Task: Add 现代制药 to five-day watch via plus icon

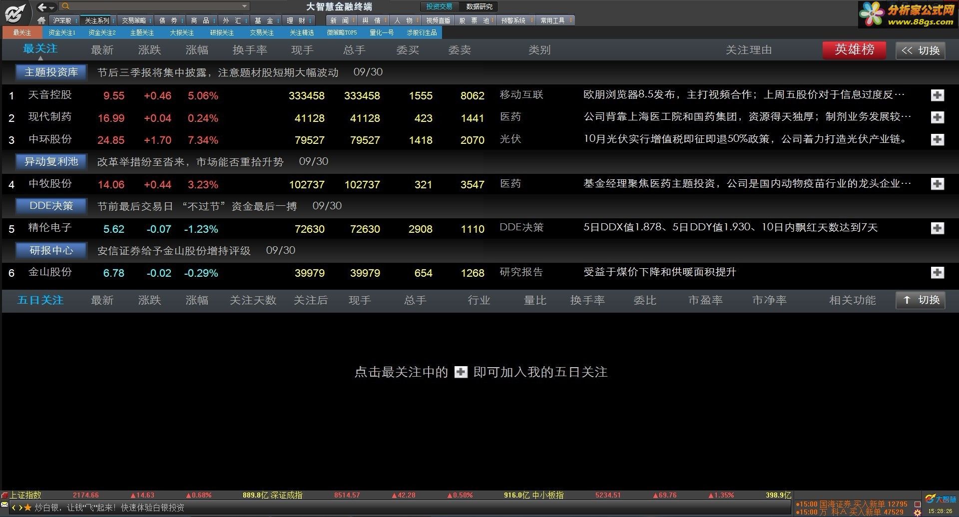Action: 937,117
